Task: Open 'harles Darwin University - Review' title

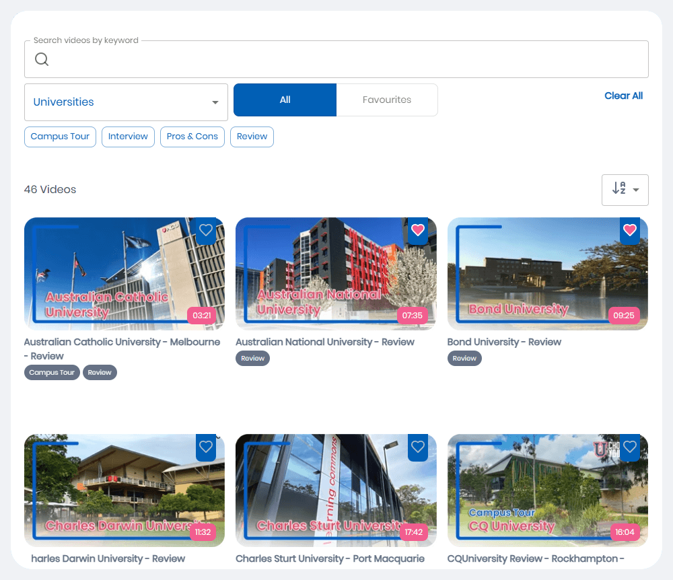Action: pos(108,559)
